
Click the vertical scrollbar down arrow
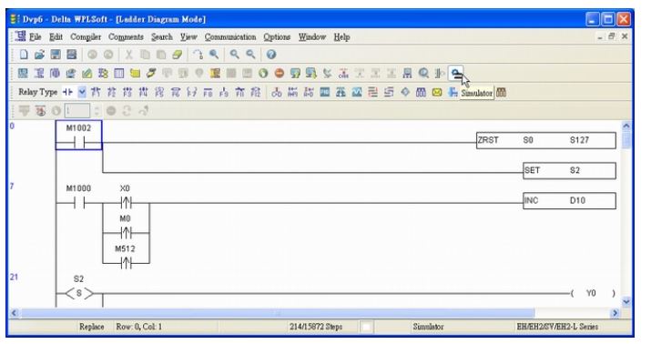pos(626,301)
